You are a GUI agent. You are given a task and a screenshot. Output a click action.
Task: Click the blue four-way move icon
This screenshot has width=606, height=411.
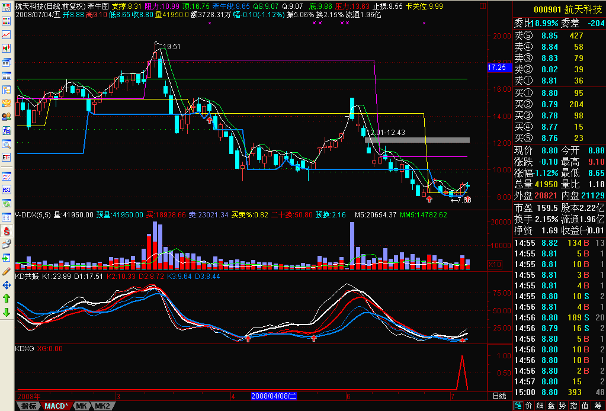point(6,285)
